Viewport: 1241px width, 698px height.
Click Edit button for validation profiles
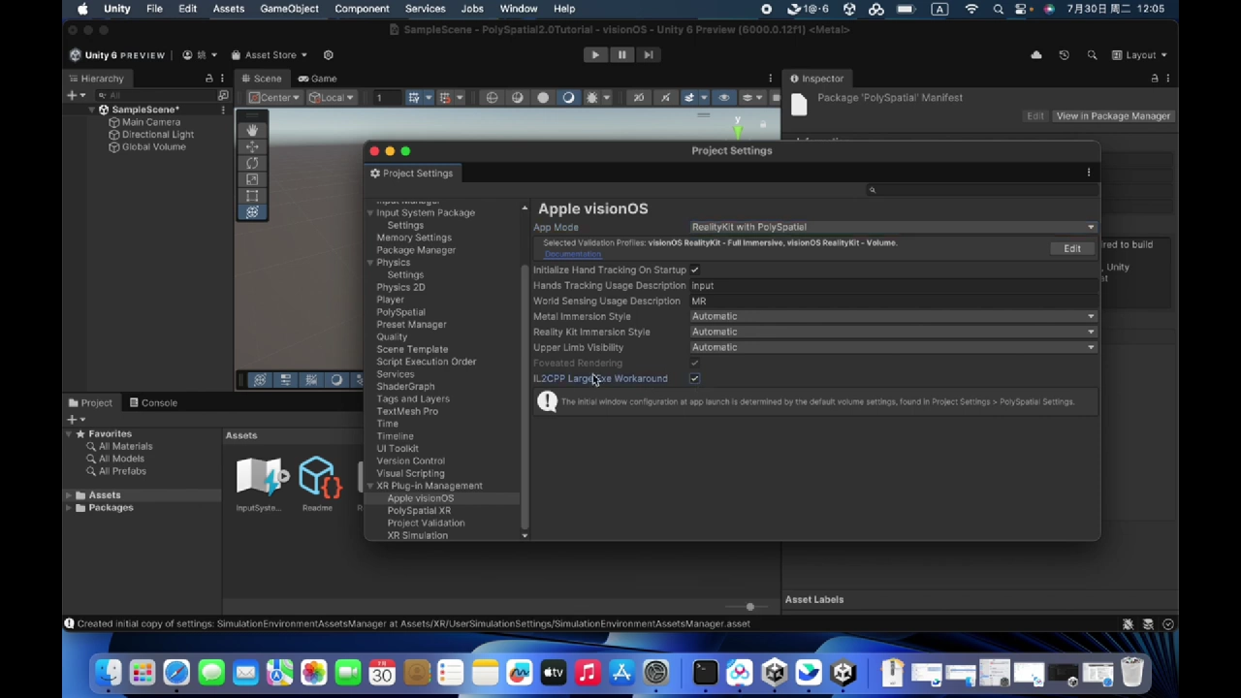(1072, 248)
